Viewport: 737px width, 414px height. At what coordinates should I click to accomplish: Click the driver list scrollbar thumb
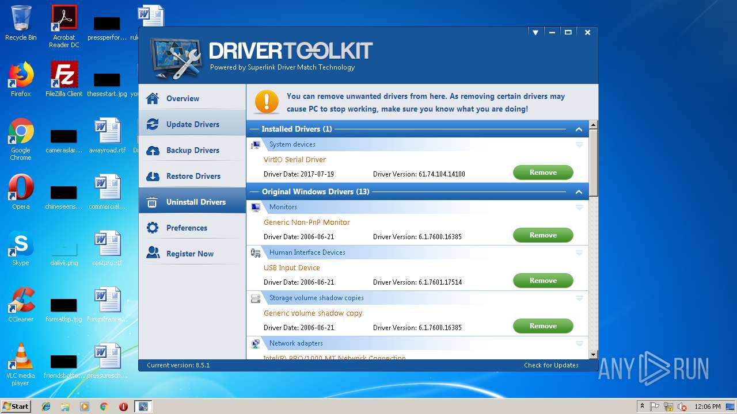(594, 162)
